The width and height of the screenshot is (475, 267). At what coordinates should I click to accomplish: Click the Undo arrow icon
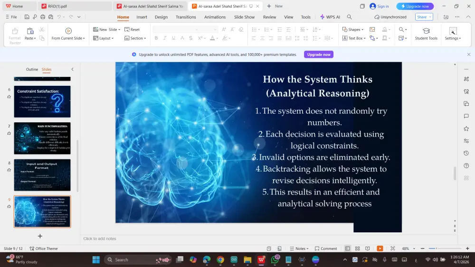59,17
